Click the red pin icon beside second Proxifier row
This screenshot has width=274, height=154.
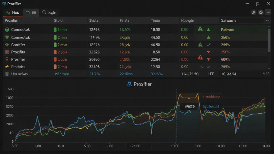[7, 59]
